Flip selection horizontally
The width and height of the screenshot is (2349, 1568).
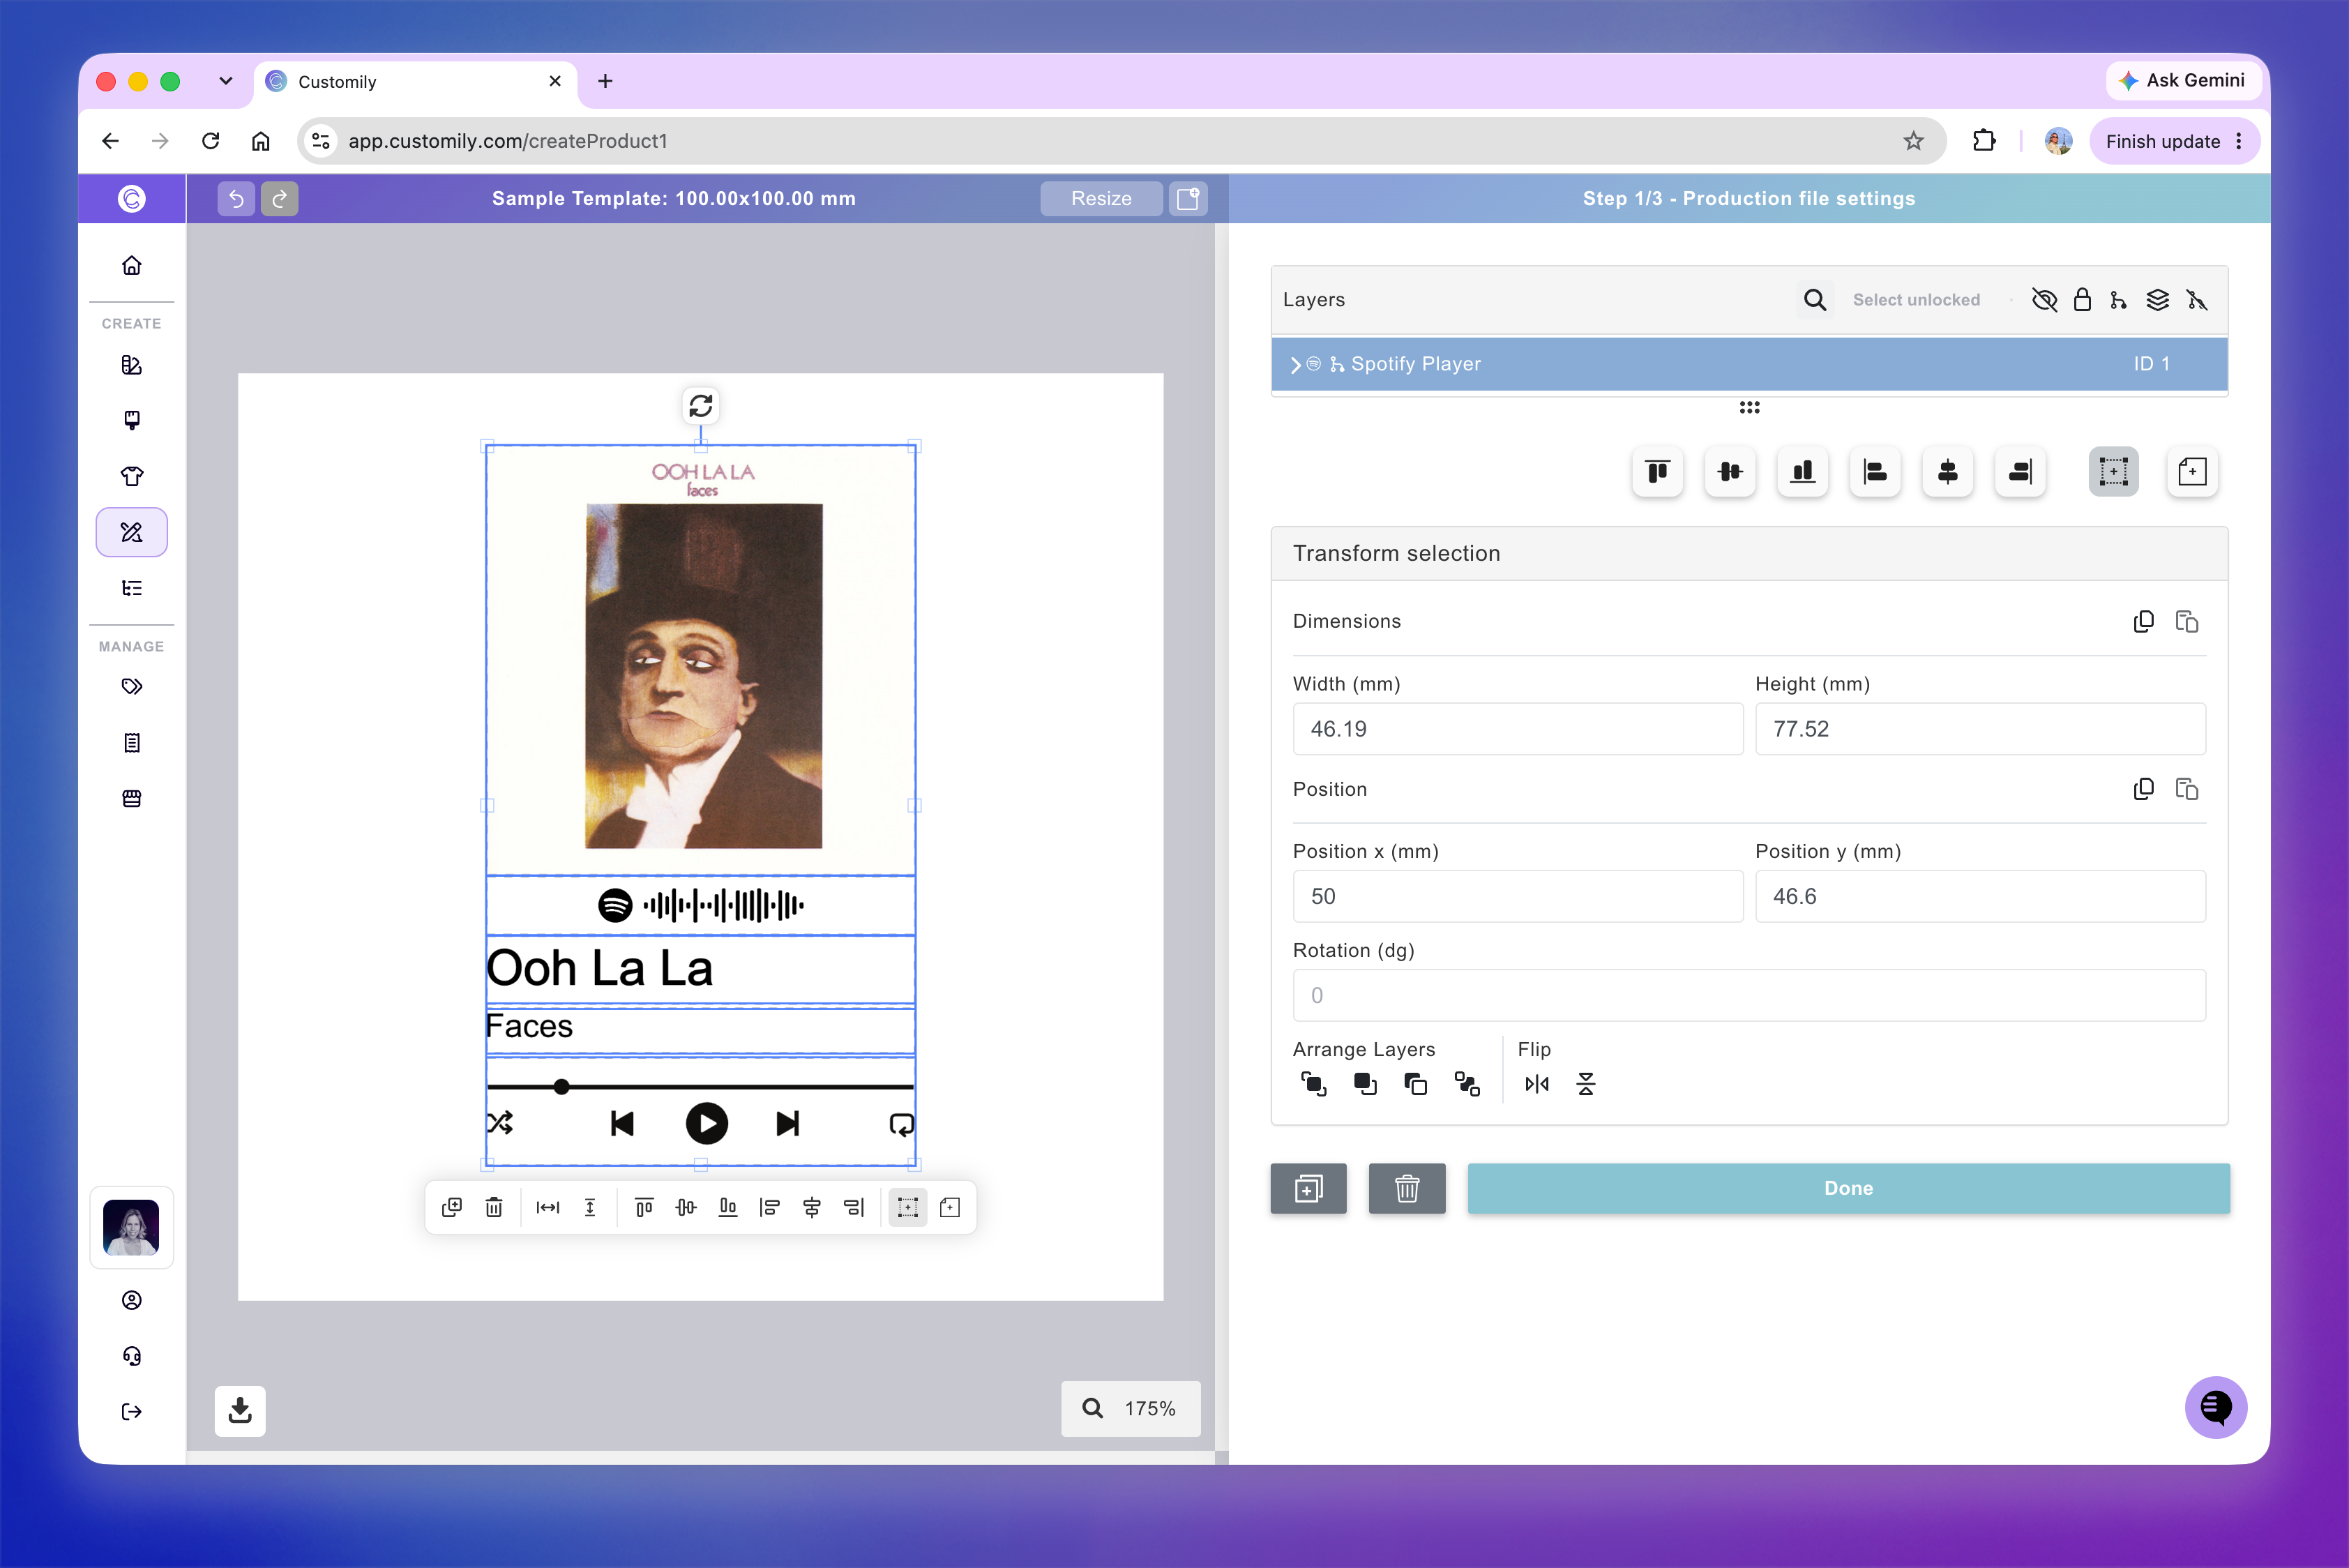coord(1537,1084)
